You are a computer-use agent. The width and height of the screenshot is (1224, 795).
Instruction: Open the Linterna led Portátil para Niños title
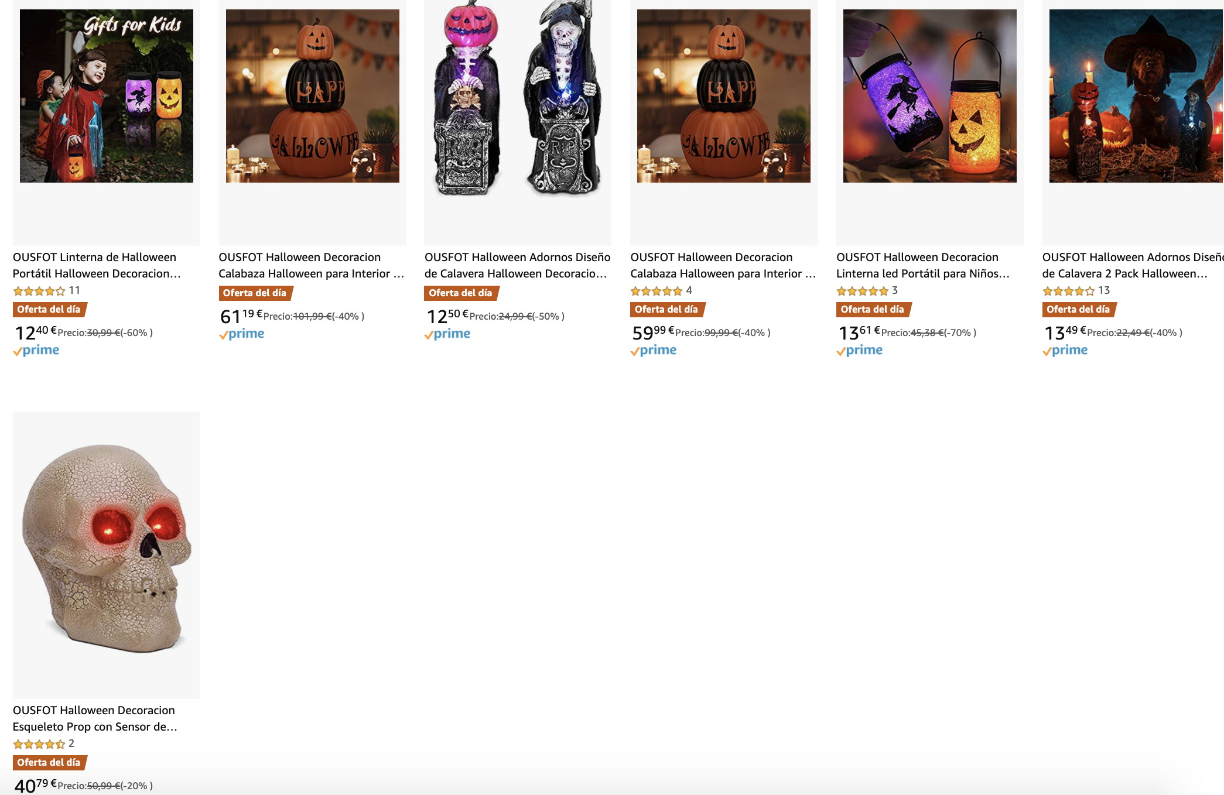coord(923,265)
